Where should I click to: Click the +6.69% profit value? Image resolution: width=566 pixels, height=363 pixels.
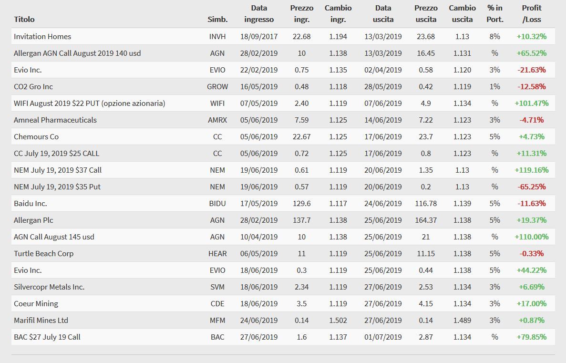(531, 287)
